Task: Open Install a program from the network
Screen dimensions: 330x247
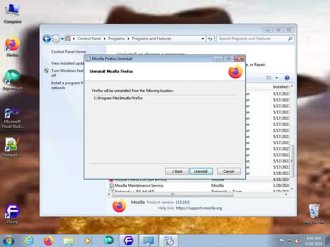Action: pyautogui.click(x=67, y=85)
